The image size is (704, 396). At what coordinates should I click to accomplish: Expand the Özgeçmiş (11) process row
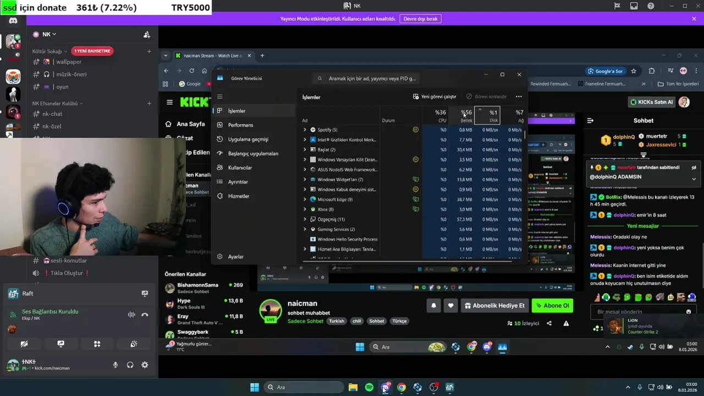pos(305,219)
